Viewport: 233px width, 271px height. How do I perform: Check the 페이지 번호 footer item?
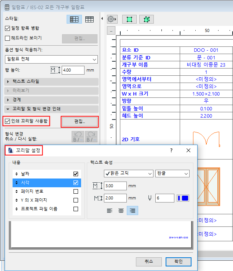(x=76, y=191)
